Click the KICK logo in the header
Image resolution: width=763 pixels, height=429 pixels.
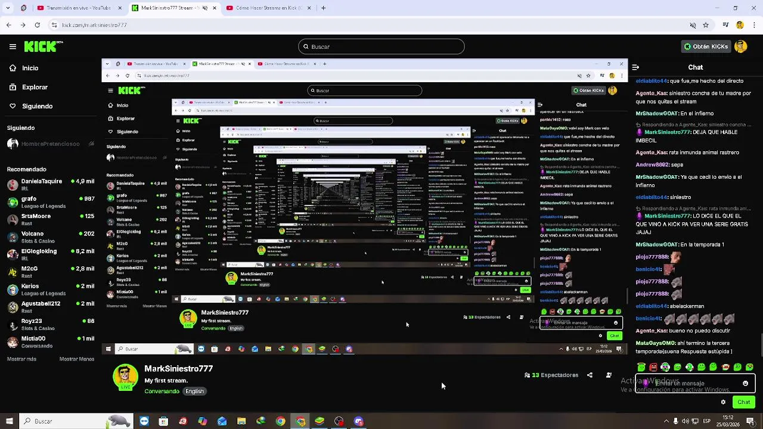click(x=44, y=46)
